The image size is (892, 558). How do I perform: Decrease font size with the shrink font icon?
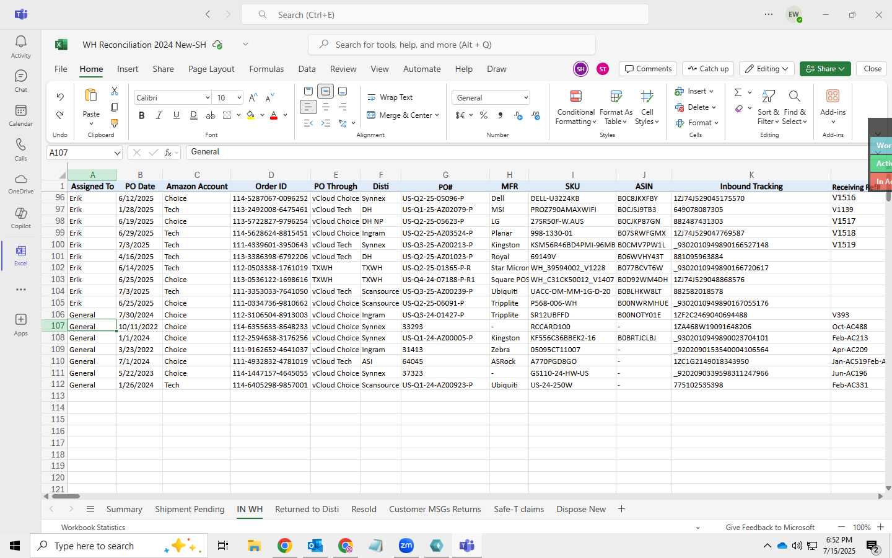(269, 98)
